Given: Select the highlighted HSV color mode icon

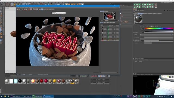Looking at the screenshot, I should [152, 26].
